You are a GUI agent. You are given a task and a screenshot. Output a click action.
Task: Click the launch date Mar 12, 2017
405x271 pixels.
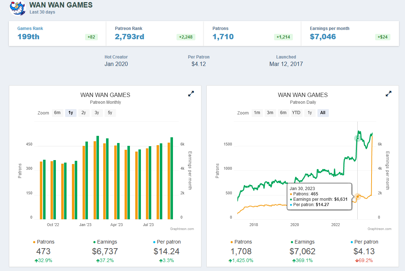[286, 64]
